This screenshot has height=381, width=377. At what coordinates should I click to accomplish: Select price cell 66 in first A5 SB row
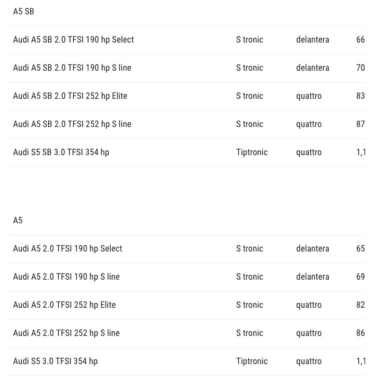[361, 39]
